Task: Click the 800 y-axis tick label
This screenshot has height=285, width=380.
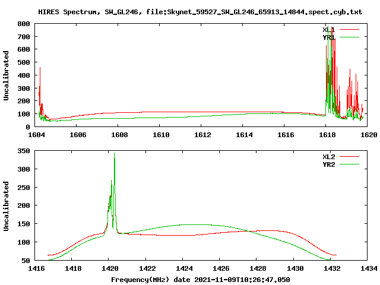Action: coord(24,24)
